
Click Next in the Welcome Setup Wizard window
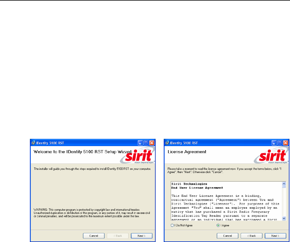click(x=141, y=236)
